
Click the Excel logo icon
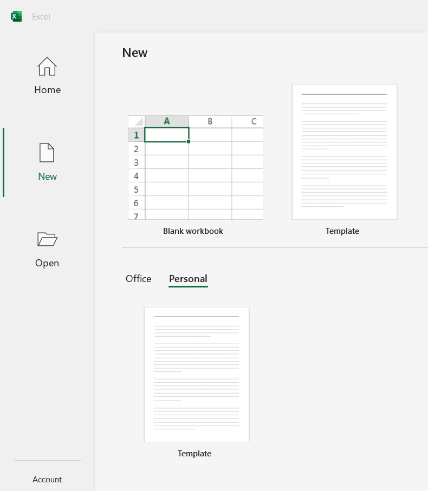[x=16, y=16]
